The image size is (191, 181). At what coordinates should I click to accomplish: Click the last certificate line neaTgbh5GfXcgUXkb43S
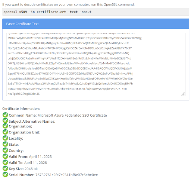coord(24,94)
